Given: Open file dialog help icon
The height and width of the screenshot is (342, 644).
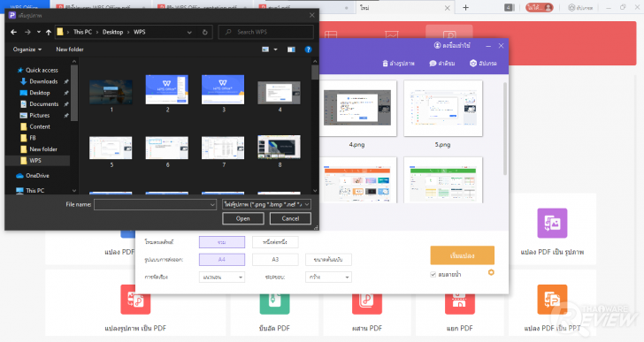Looking at the screenshot, I should [x=308, y=49].
